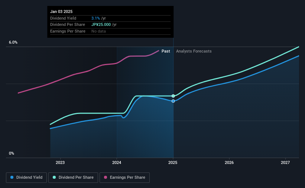Image resolution: width=305 pixels, height=188 pixels.
Task: Click the Past section label
Action: click(166, 51)
